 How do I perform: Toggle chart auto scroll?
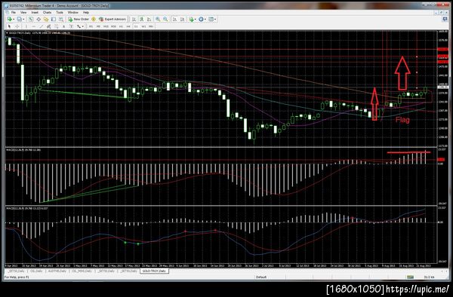coord(175,19)
